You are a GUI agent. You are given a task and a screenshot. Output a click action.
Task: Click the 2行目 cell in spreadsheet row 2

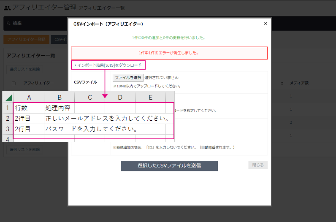(x=29, y=119)
